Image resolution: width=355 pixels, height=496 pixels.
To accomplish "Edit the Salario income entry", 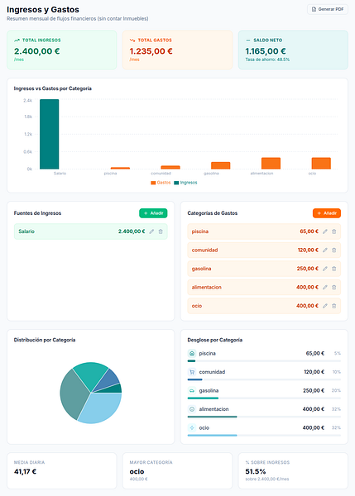I will [151, 231].
